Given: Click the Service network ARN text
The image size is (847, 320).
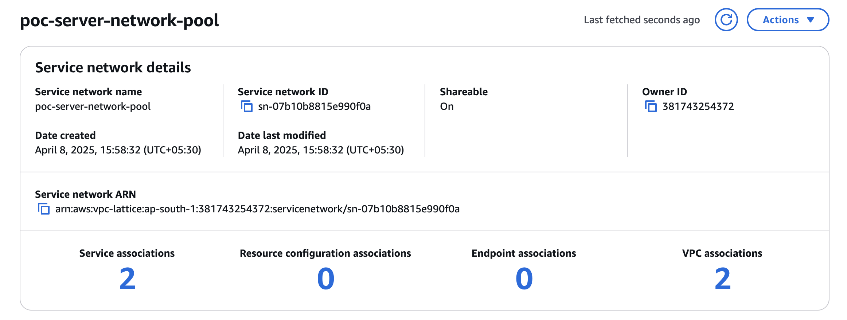Looking at the screenshot, I should (x=257, y=209).
